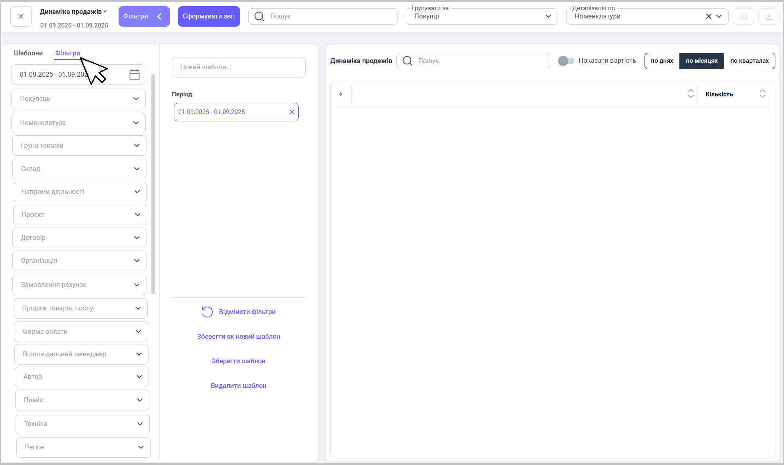Image resolution: width=784 pixels, height=465 pixels.
Task: Remove the Період date filter chip
Action: point(292,112)
